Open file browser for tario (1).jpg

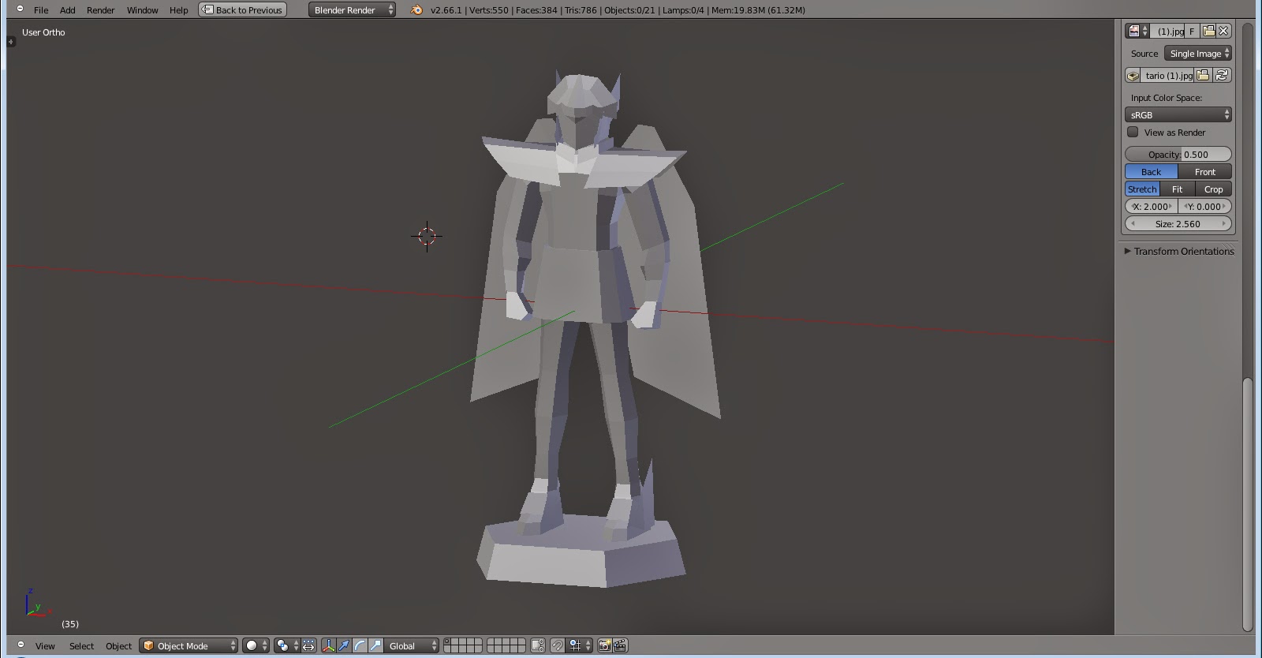click(1203, 75)
